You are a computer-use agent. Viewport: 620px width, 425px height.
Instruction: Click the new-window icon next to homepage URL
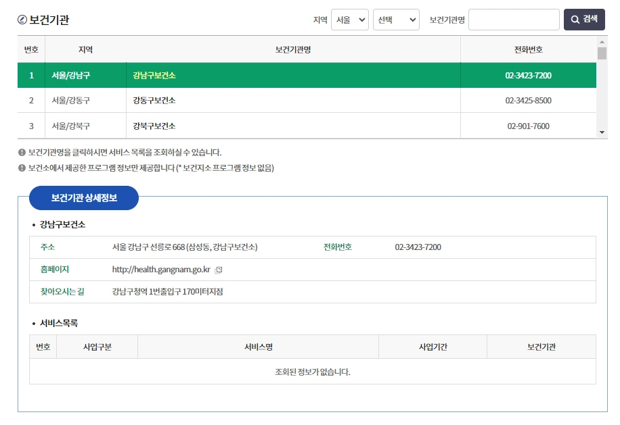point(218,270)
